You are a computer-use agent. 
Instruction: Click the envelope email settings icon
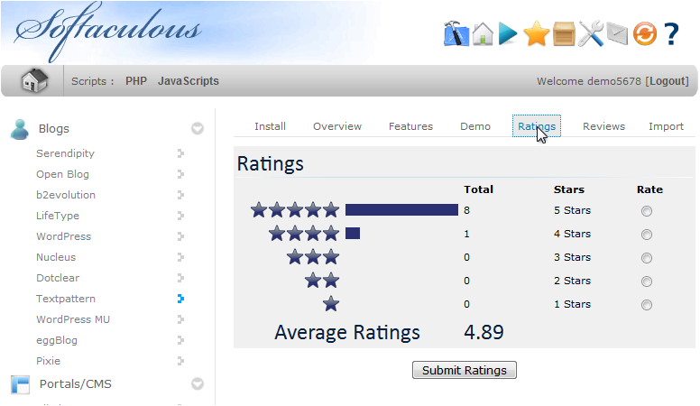tap(617, 34)
